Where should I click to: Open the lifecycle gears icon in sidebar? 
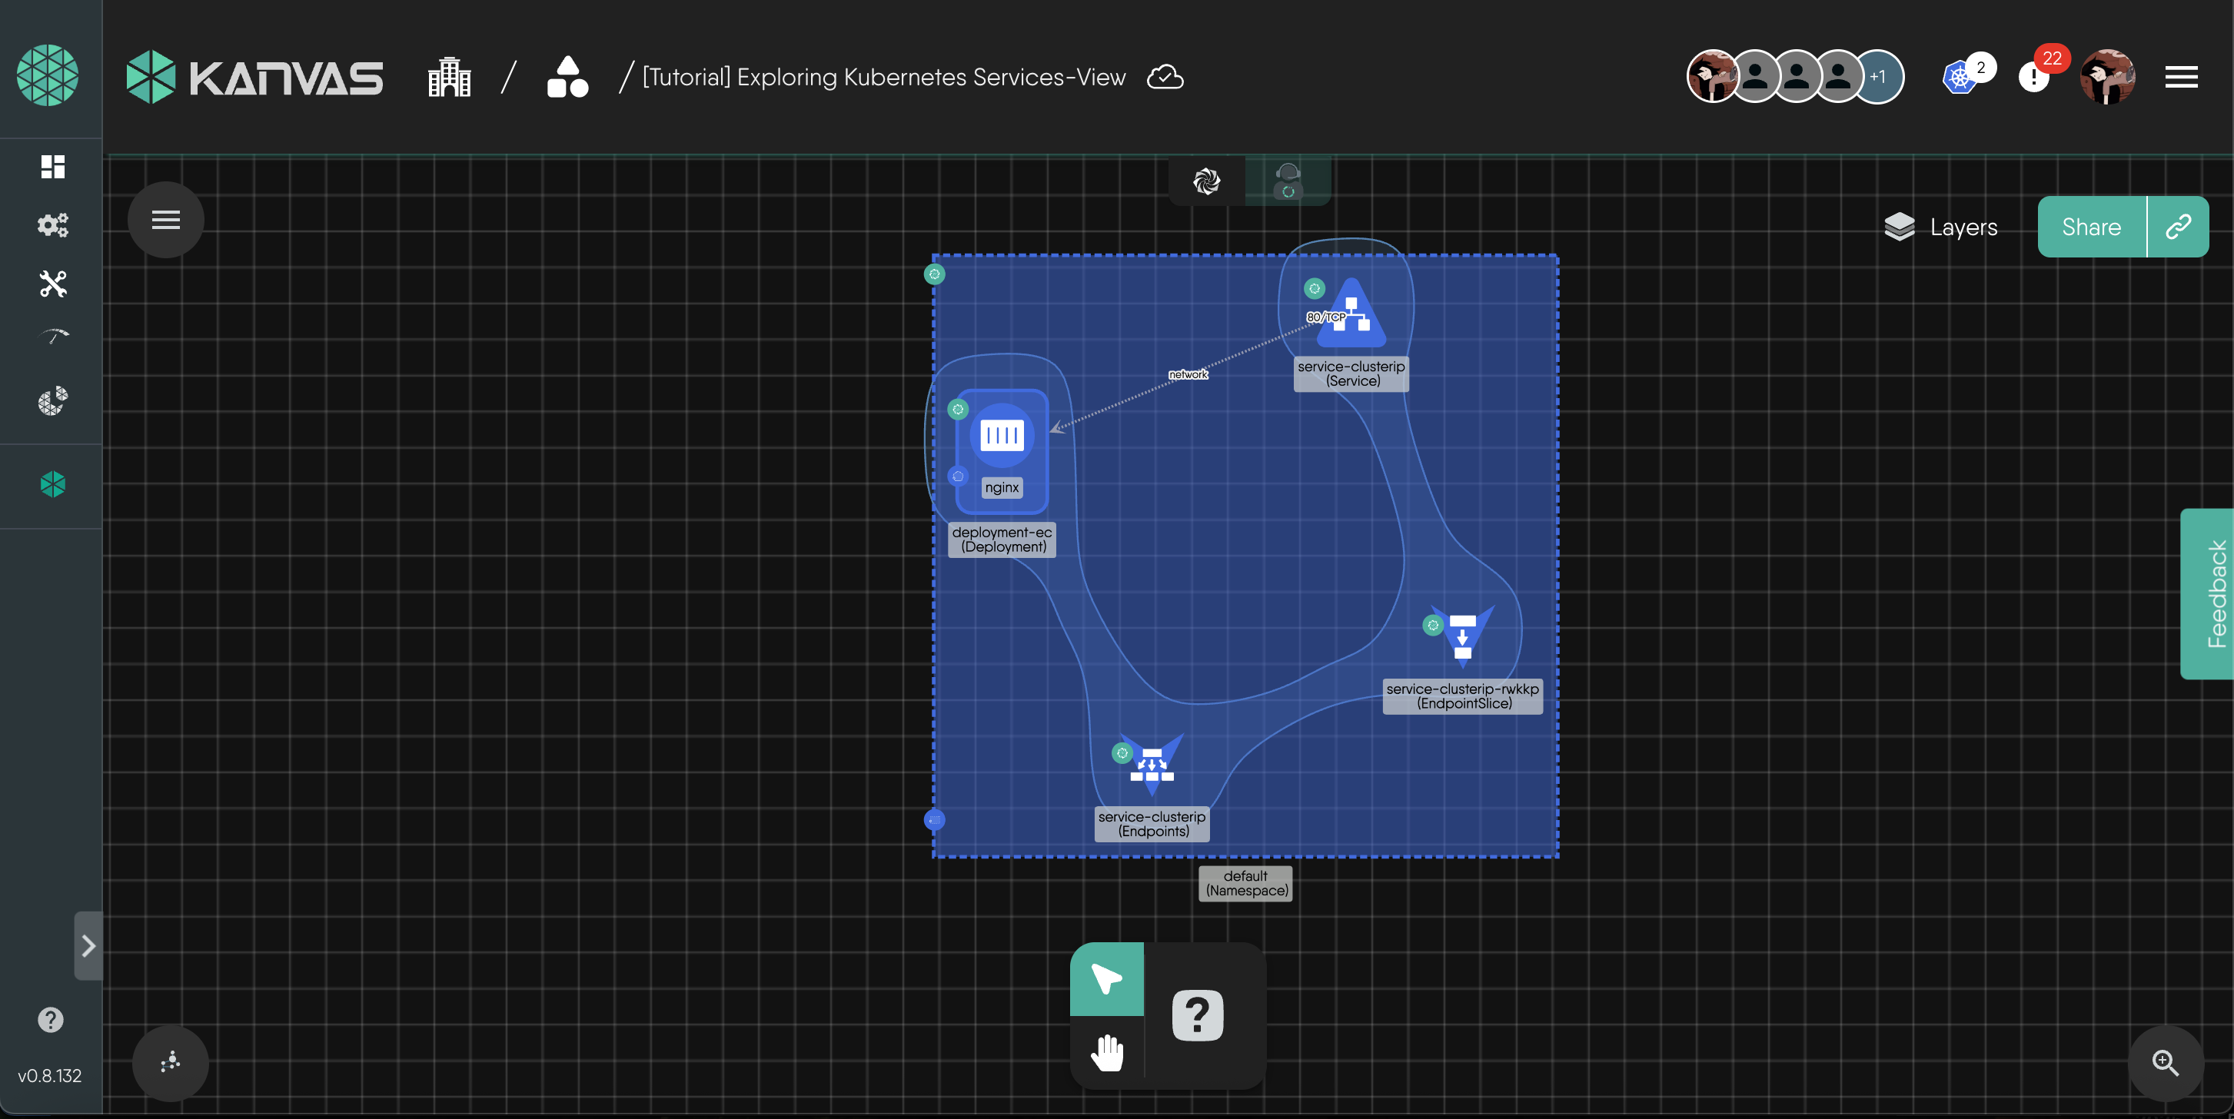(x=53, y=225)
